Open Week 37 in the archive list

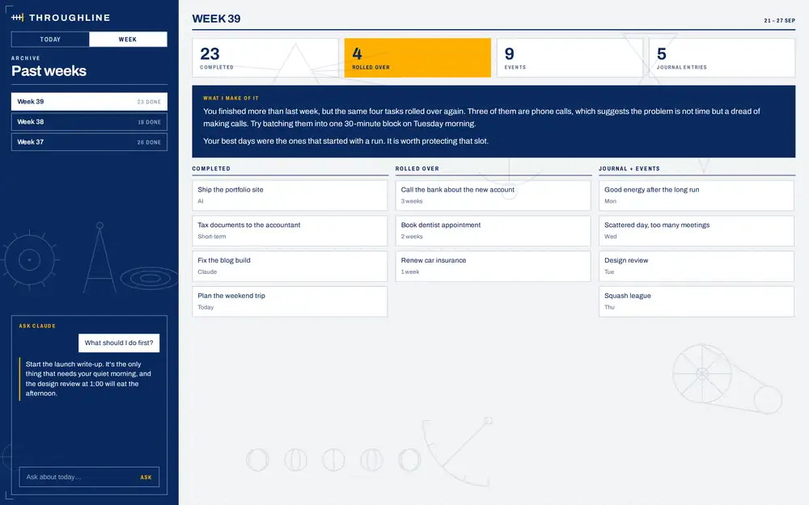click(89, 141)
